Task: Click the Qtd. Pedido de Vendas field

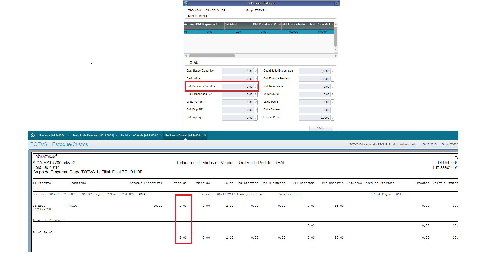Action: pos(238,87)
